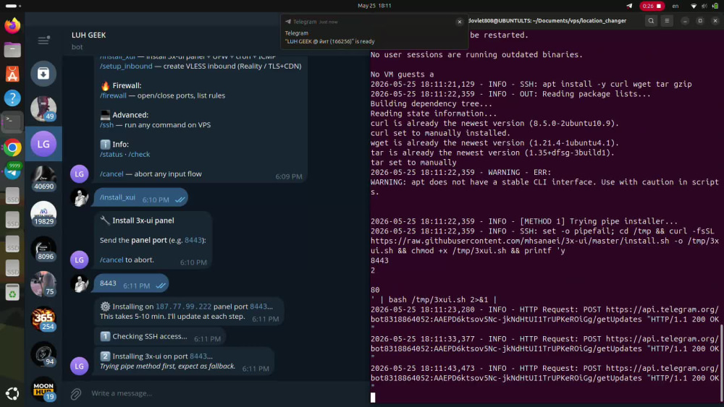The height and width of the screenshot is (407, 724).
Task: Open the May 25 18:11 clock calendar
Action: (374, 6)
